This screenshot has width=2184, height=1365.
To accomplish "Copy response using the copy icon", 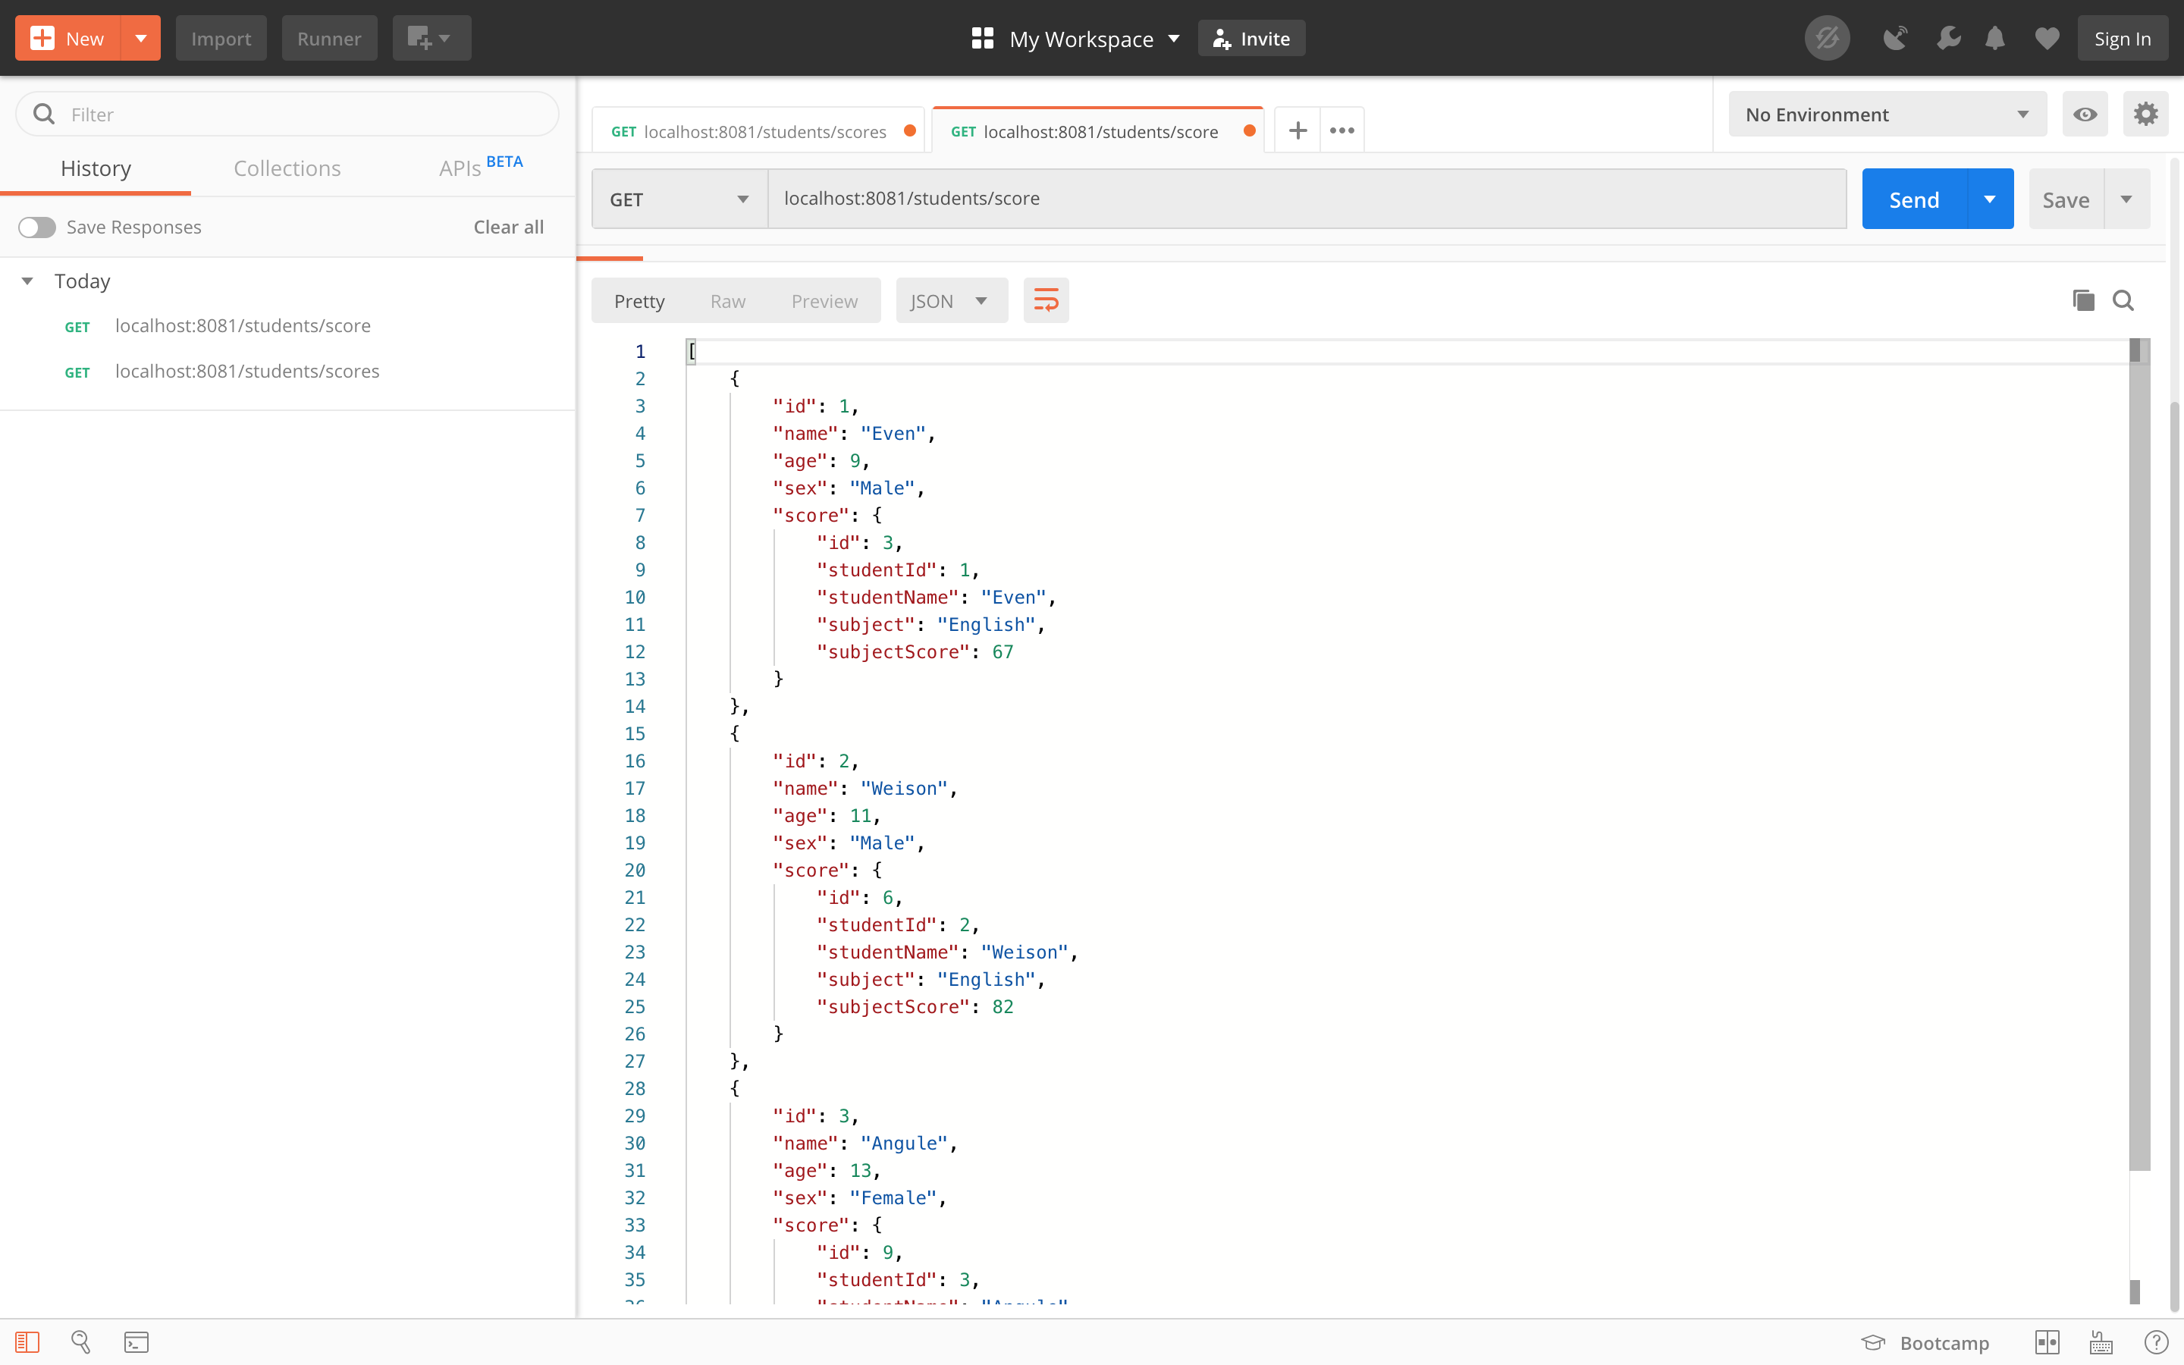I will pos(2083,300).
